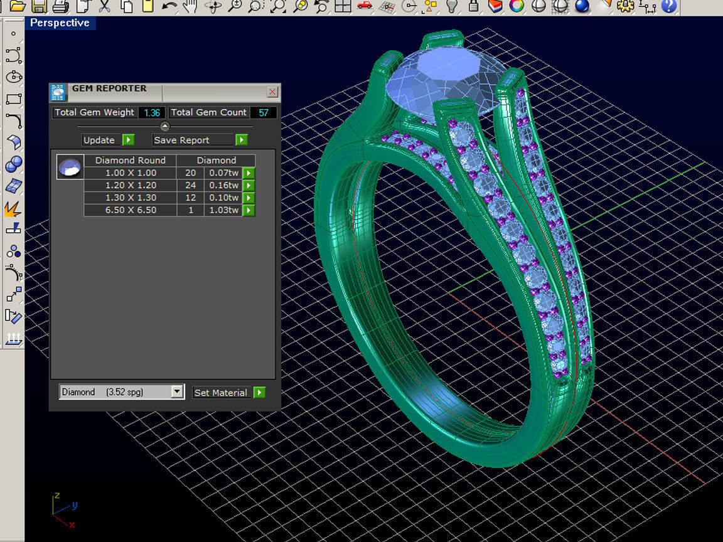This screenshot has height=542, width=723.
Task: Select the Explode tool icon
Action: coord(13,208)
